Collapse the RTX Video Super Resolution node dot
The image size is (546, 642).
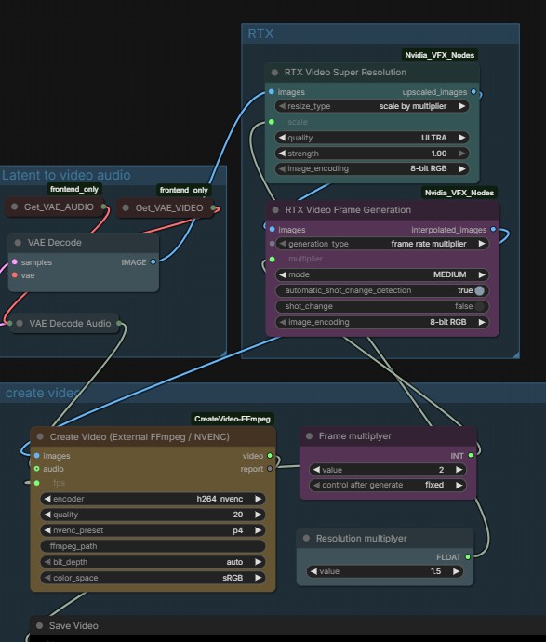coord(274,73)
